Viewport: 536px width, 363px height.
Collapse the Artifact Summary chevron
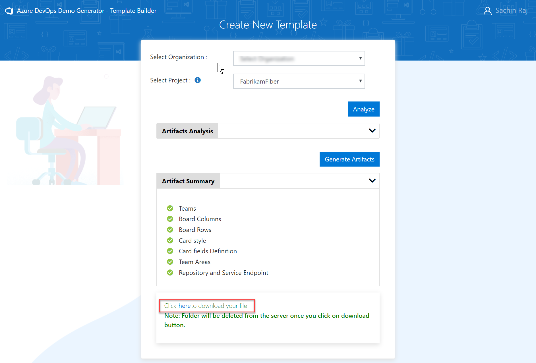(372, 181)
